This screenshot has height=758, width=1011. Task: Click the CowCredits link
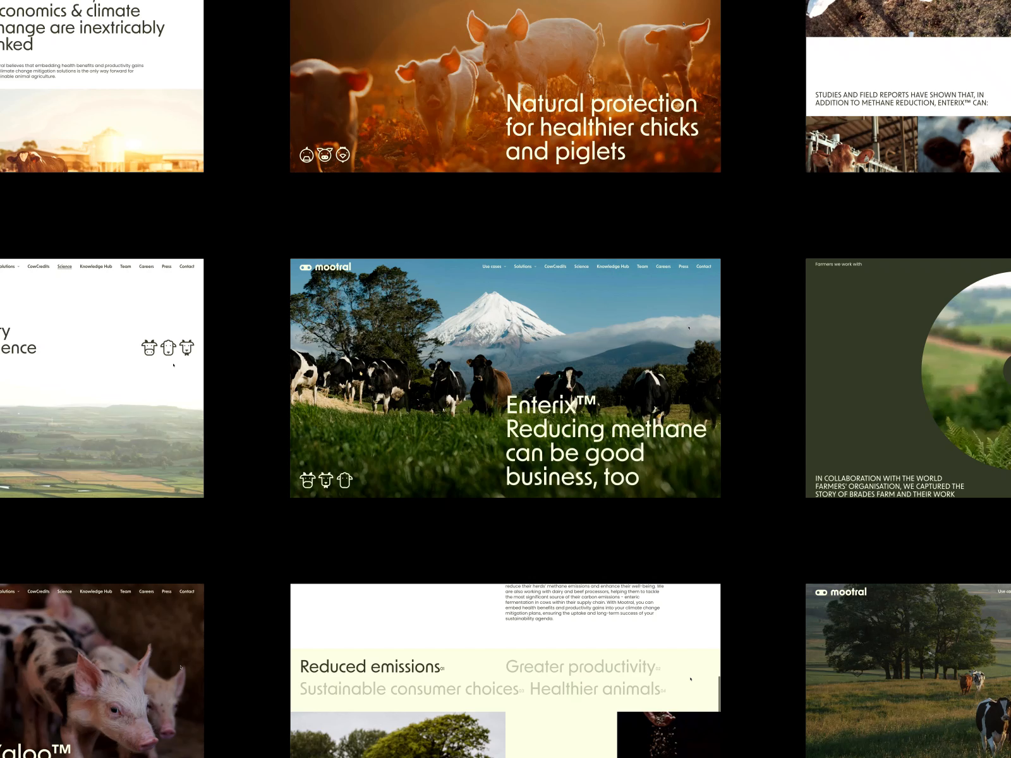[x=555, y=267]
